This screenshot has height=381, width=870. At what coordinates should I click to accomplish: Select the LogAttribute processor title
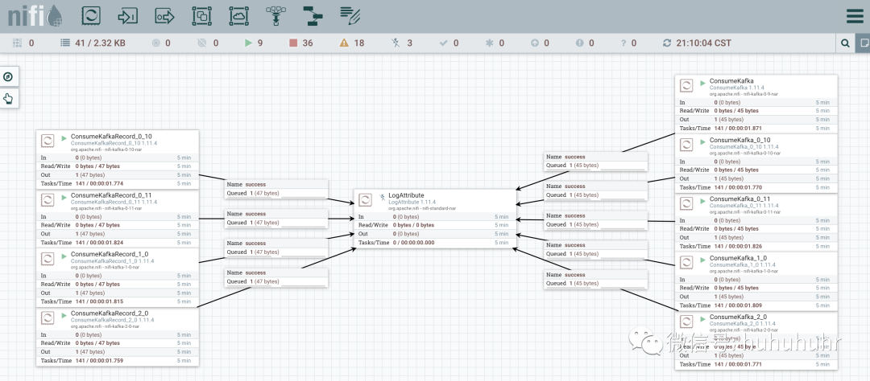[406, 195]
